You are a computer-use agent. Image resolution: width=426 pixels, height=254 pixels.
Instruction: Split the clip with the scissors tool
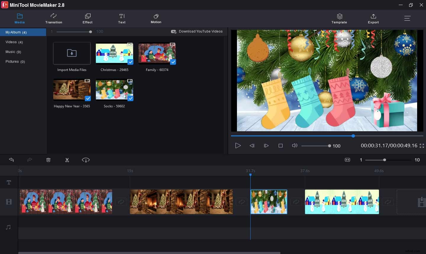(67, 160)
